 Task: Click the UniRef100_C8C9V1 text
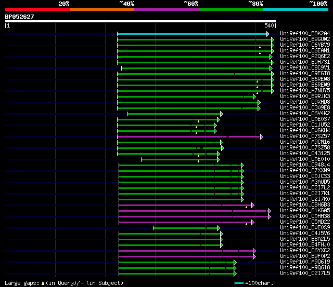(x=305, y=67)
